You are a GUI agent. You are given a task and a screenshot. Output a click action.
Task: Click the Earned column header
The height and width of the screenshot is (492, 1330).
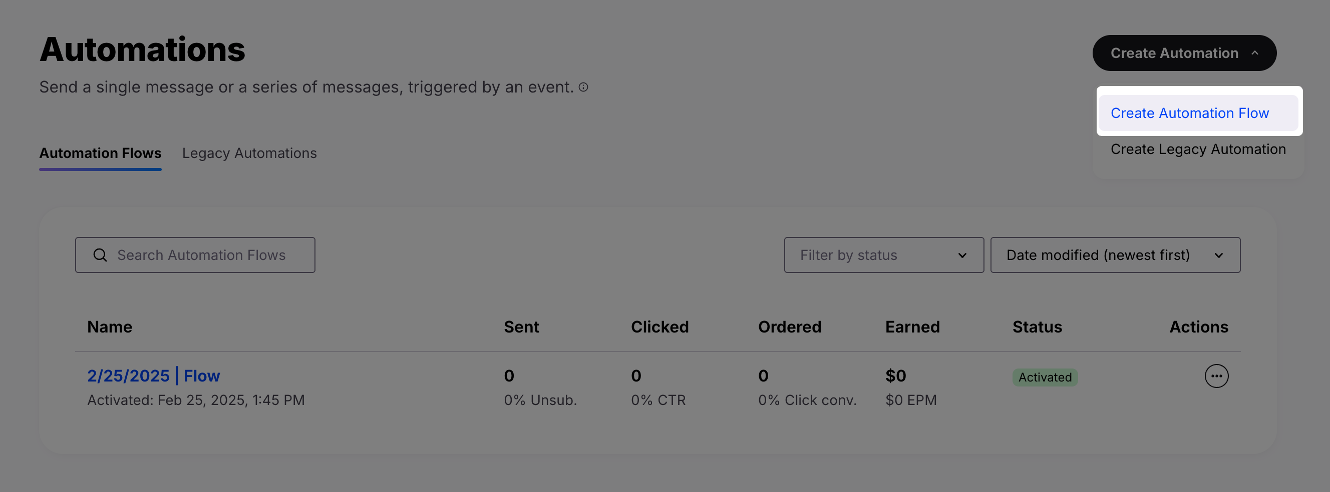[x=912, y=327]
